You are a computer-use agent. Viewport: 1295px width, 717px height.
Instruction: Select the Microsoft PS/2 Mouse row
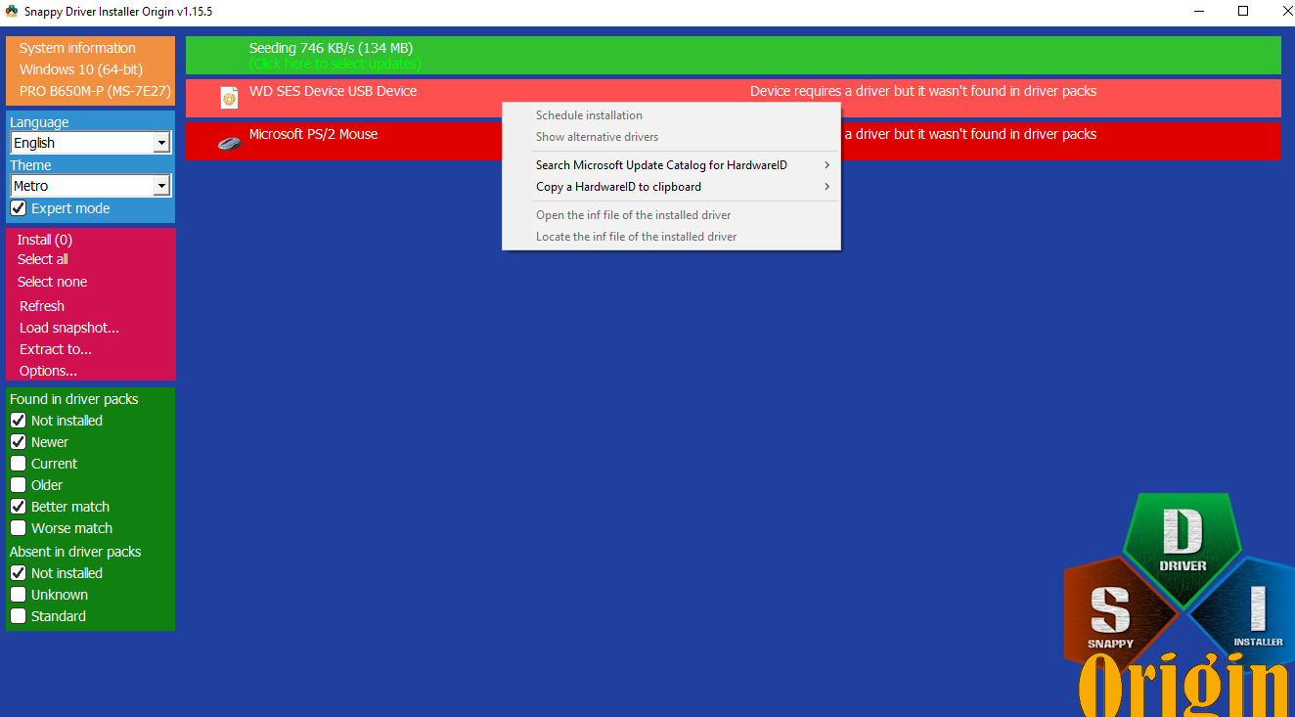point(734,141)
